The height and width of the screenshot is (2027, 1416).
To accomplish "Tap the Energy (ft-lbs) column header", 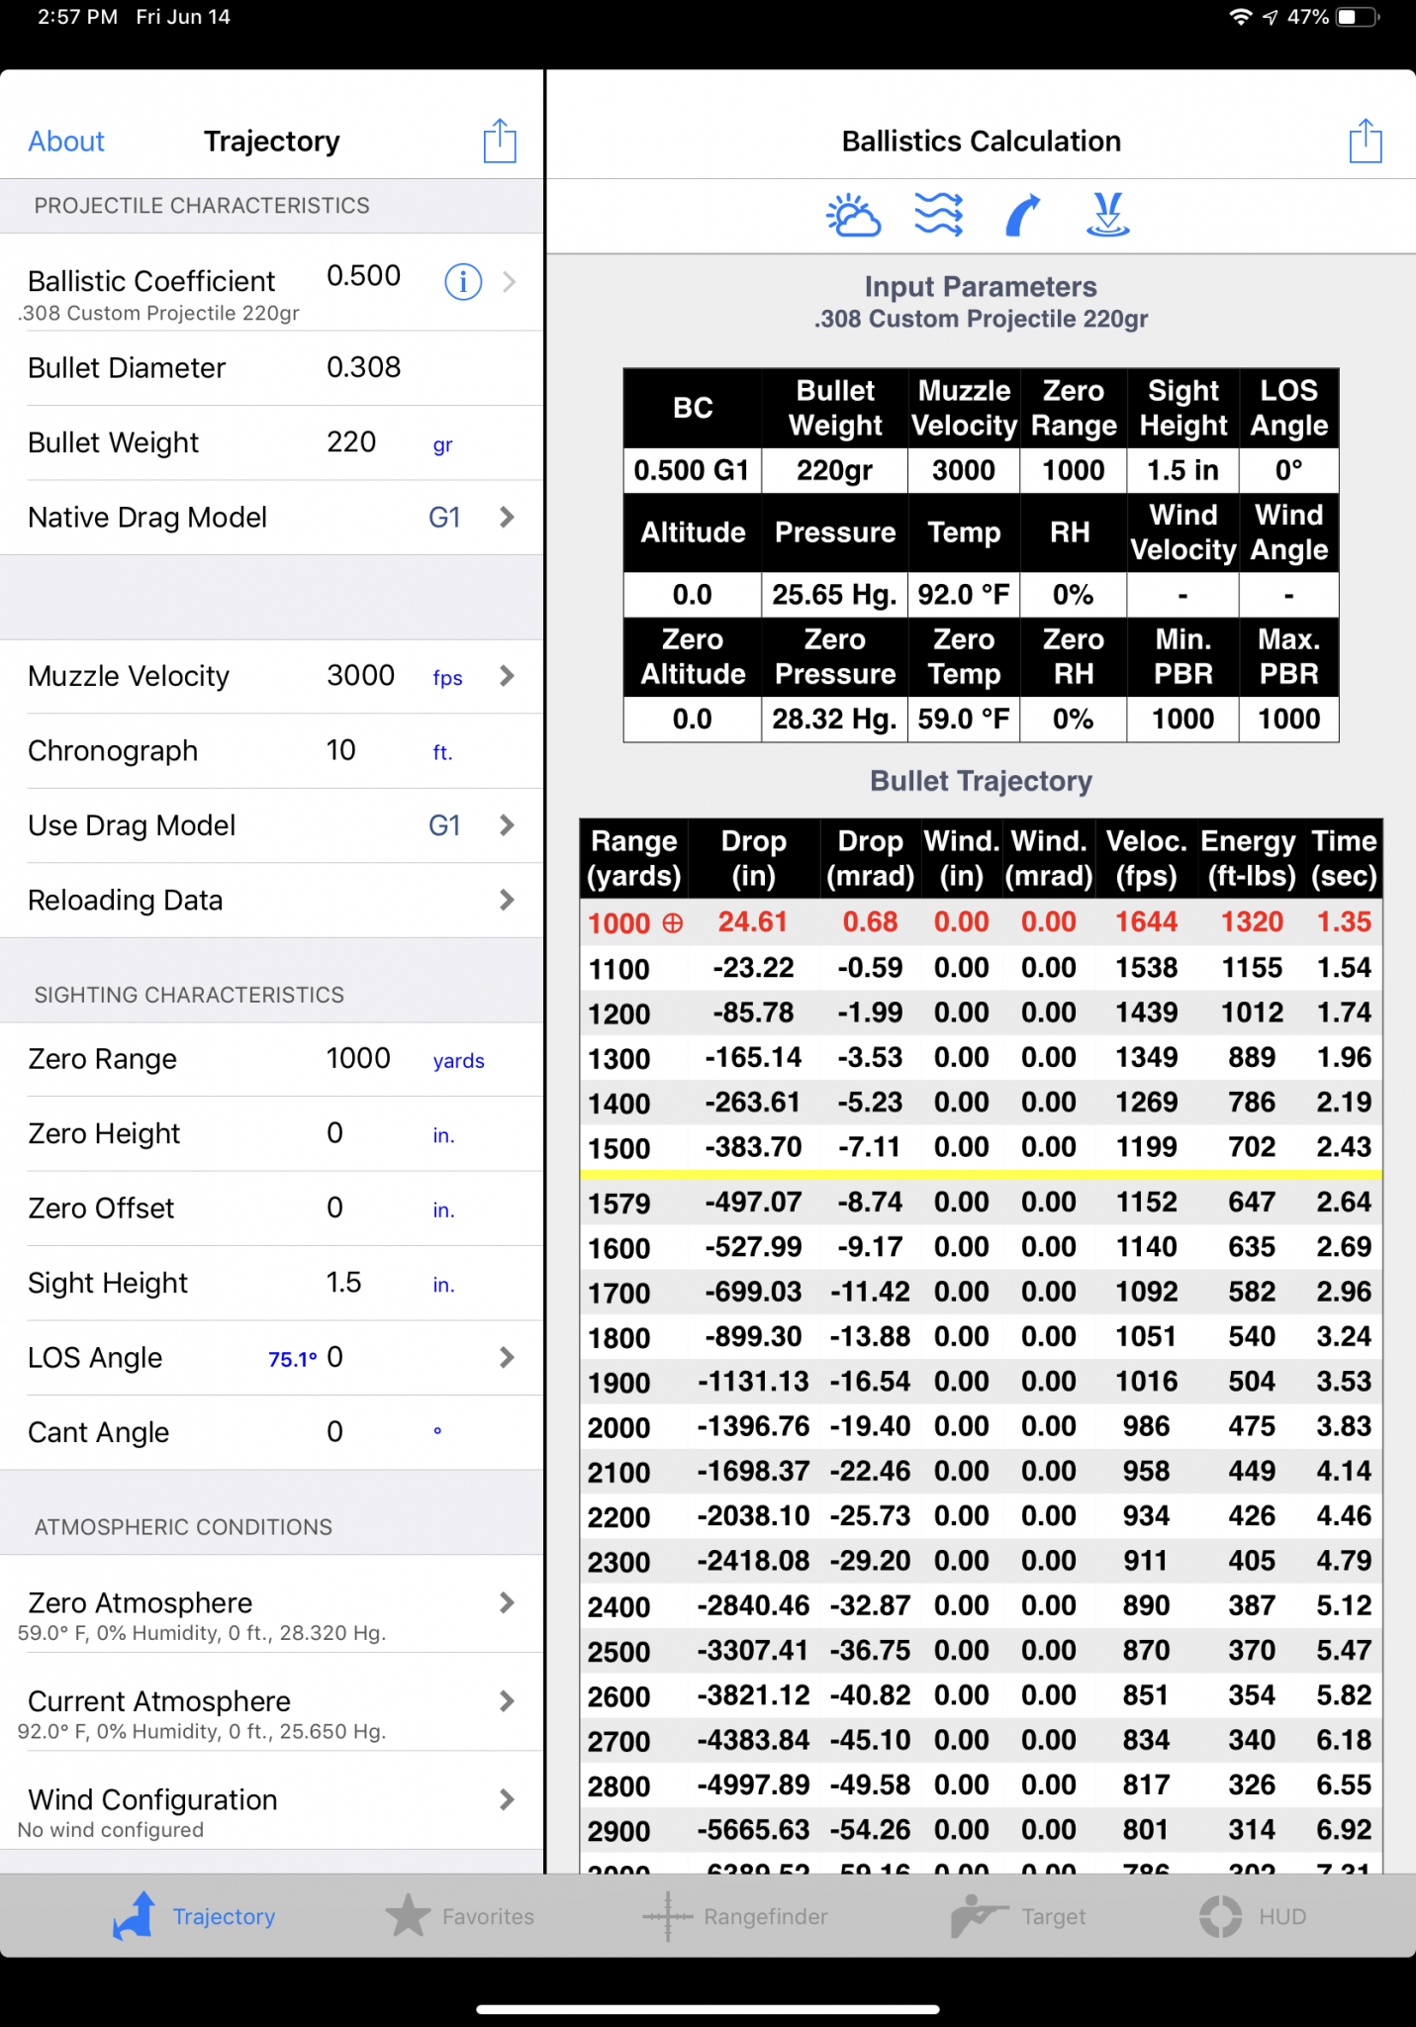I will pyautogui.click(x=1251, y=858).
